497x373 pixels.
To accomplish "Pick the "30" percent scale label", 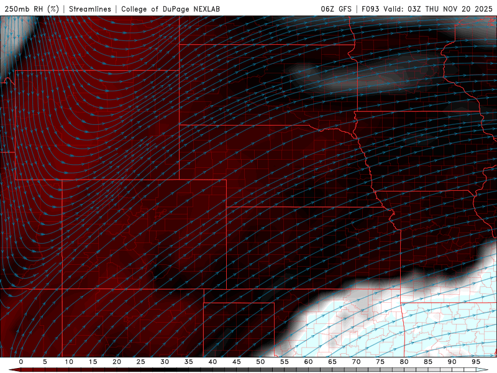I will [165, 362].
